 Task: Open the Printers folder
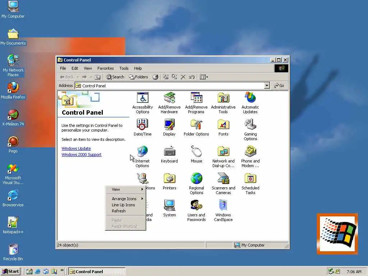tap(169, 181)
